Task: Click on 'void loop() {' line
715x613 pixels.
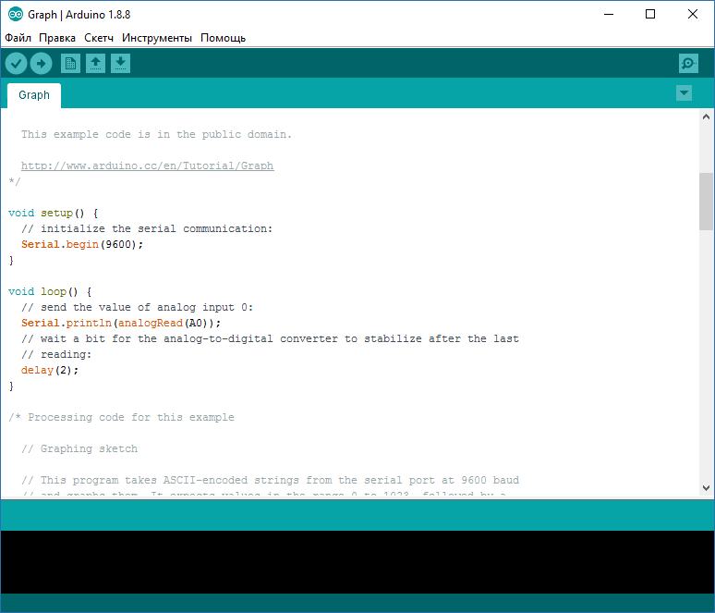Action: tap(50, 291)
